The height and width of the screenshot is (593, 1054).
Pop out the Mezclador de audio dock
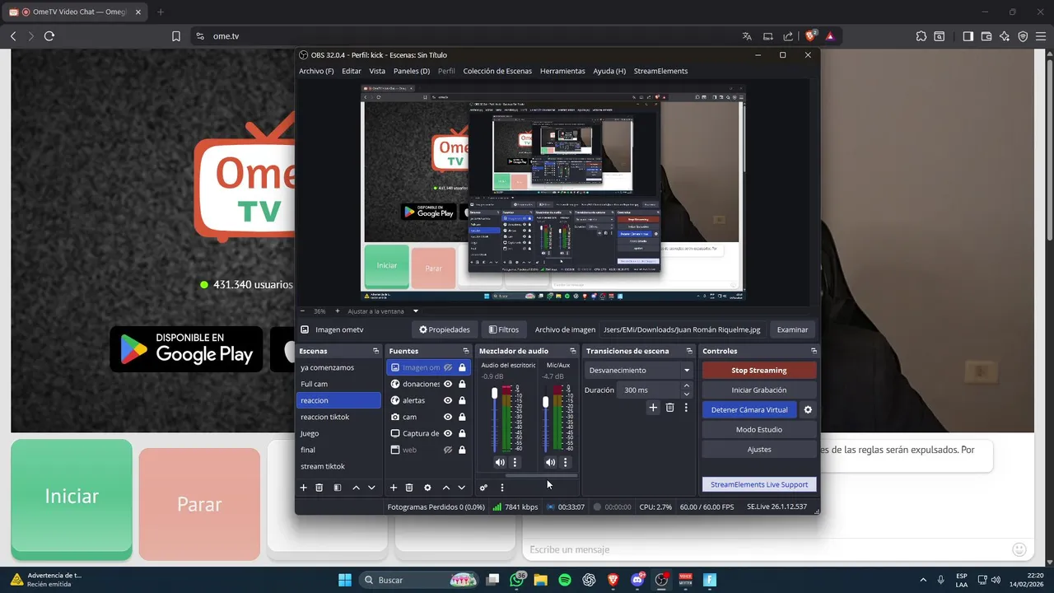tap(573, 351)
